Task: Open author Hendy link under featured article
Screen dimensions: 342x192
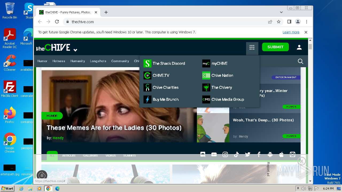Action: [58, 138]
